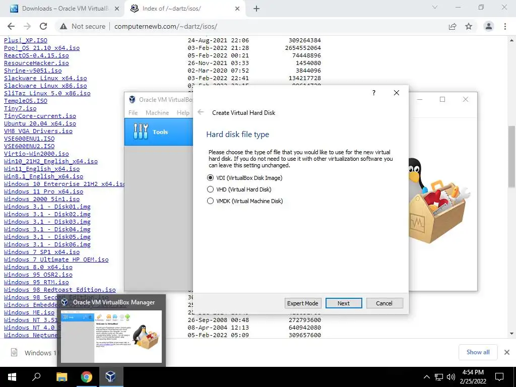Click the Not secure warning icon
The width and height of the screenshot is (516, 387).
coord(63,26)
